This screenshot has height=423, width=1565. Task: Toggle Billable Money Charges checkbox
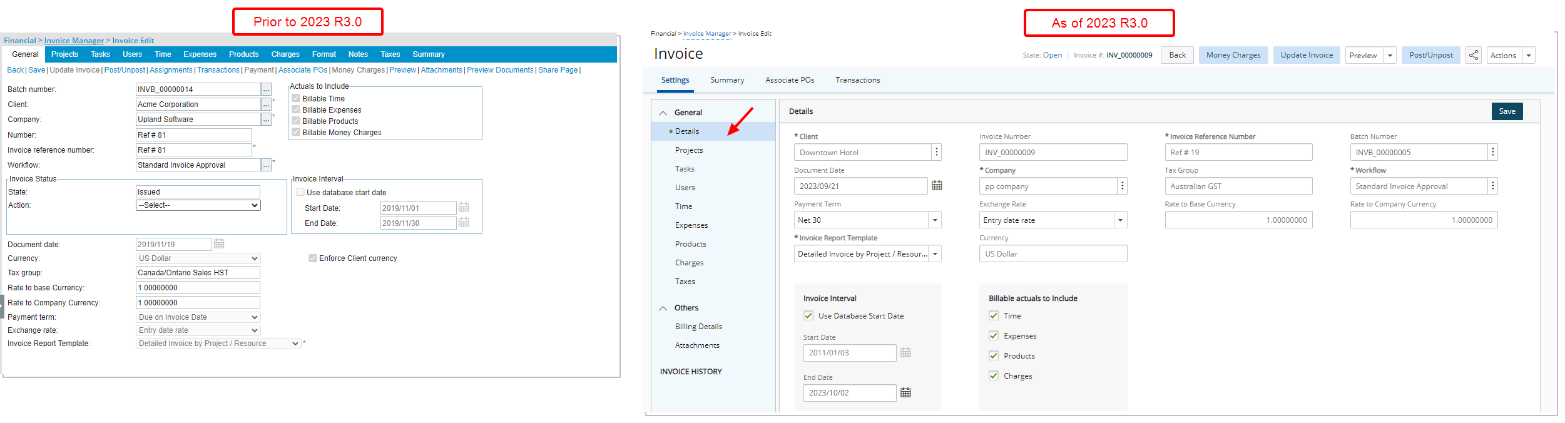point(296,132)
